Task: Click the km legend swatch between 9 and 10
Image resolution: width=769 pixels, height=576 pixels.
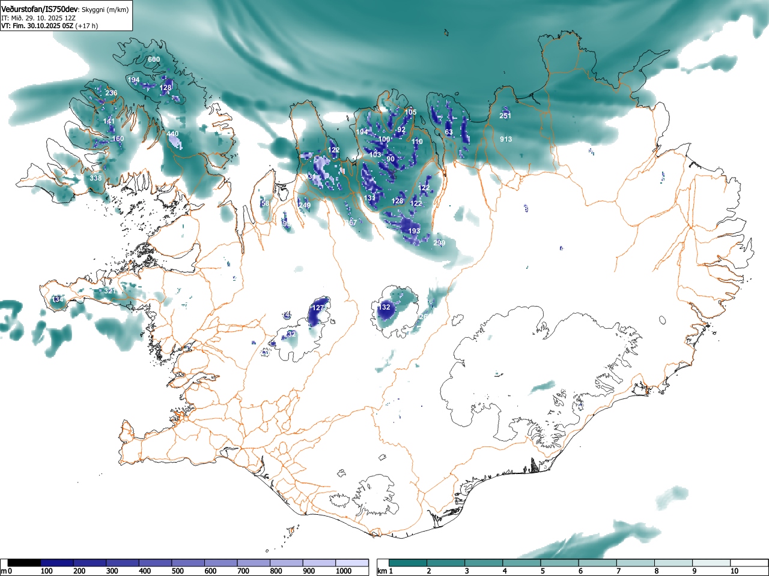Action: click(x=711, y=563)
